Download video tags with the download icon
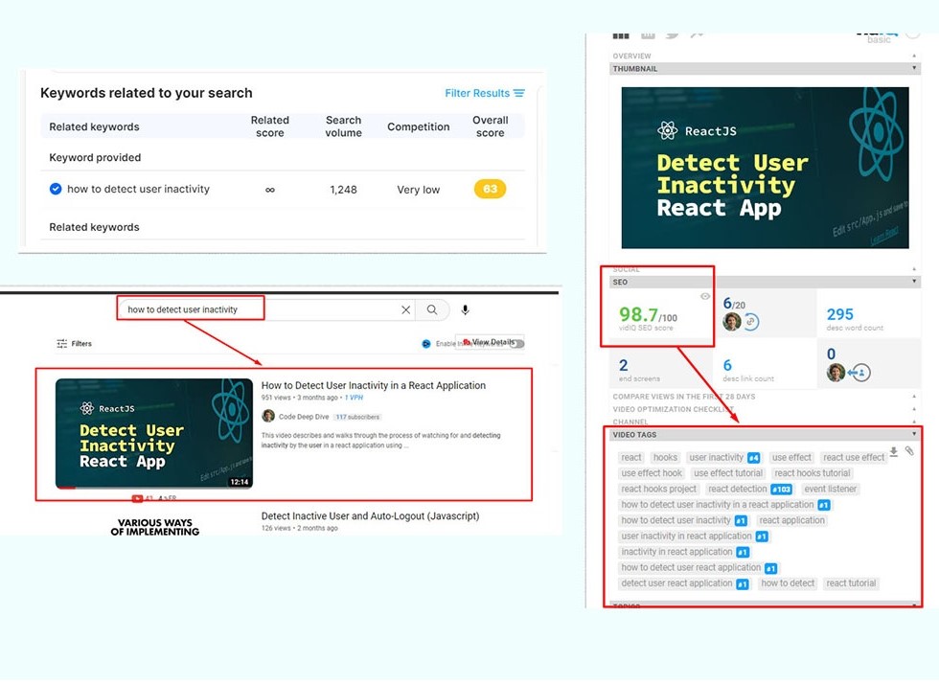The width and height of the screenshot is (939, 685). click(x=893, y=452)
